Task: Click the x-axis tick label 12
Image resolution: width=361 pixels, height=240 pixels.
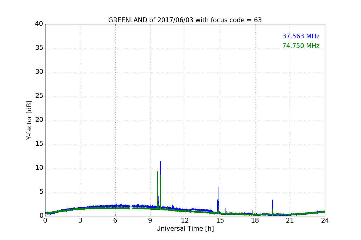Action: pos(185,220)
